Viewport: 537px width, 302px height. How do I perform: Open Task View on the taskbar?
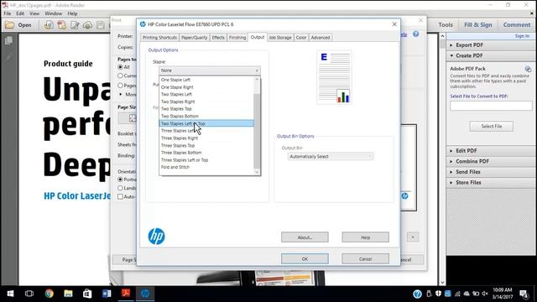click(x=29, y=294)
